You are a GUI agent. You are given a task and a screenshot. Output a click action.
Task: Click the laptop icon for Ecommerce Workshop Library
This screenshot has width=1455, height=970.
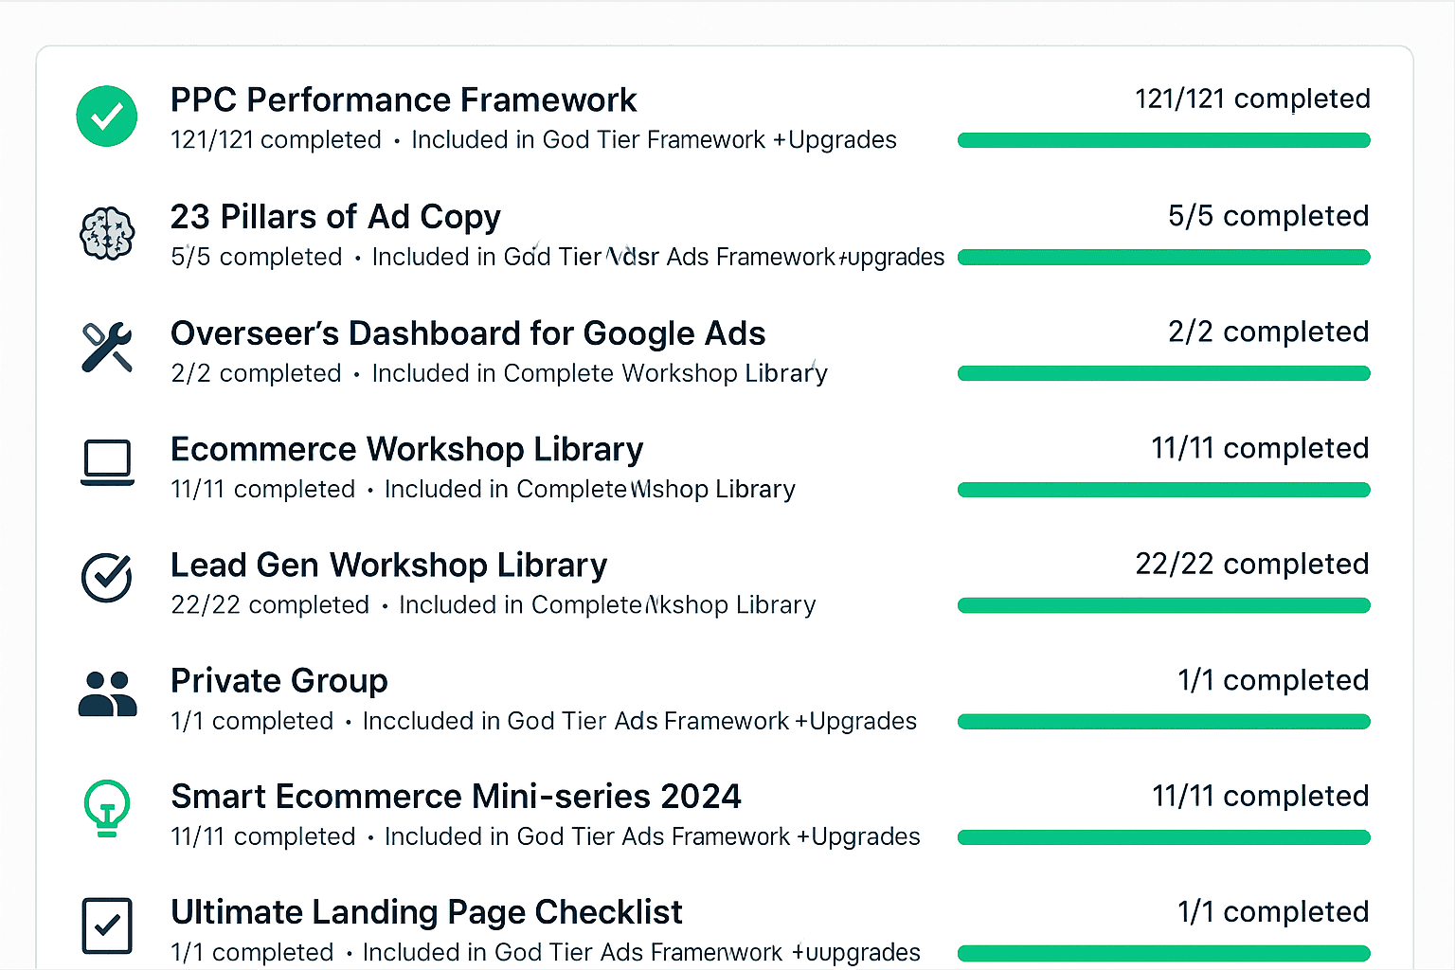[107, 463]
